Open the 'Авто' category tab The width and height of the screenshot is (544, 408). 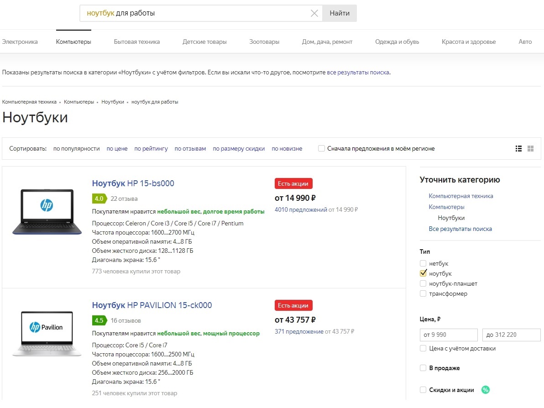tap(525, 42)
